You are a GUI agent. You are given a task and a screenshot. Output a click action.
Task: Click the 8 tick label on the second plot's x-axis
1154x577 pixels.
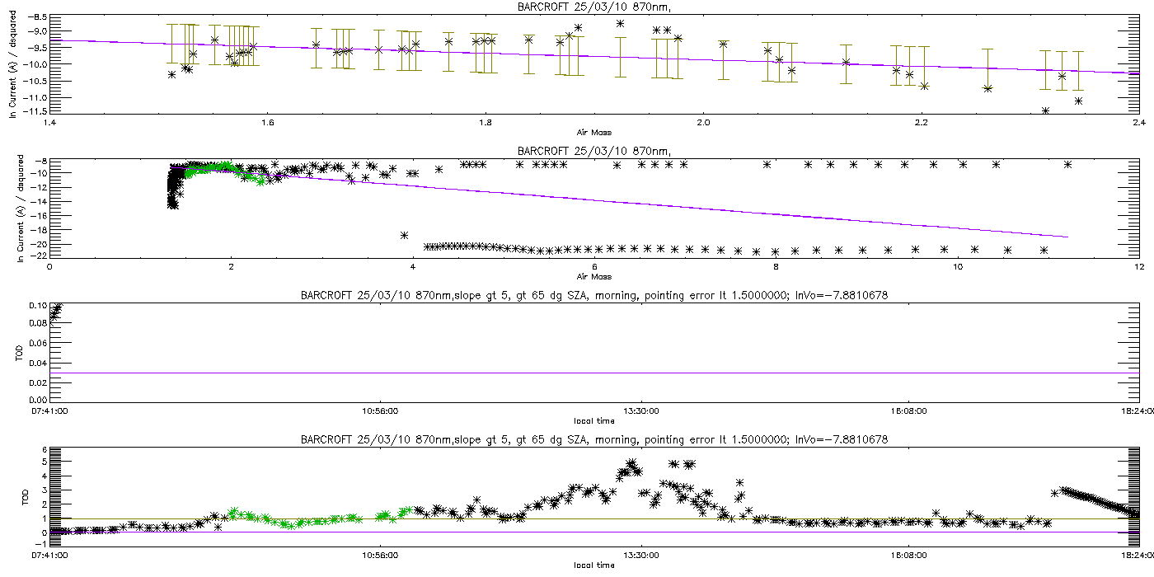tap(776, 267)
